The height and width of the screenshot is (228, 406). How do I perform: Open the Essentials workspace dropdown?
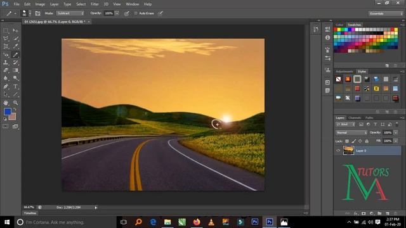[386, 13]
